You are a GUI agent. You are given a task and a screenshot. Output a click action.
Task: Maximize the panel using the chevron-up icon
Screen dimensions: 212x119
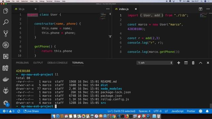tap(200, 63)
